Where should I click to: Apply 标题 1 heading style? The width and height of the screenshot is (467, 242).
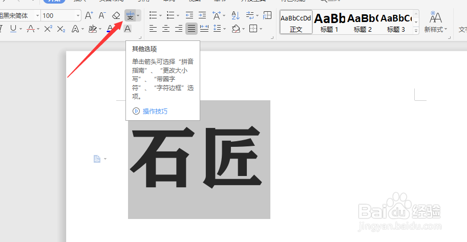click(329, 23)
